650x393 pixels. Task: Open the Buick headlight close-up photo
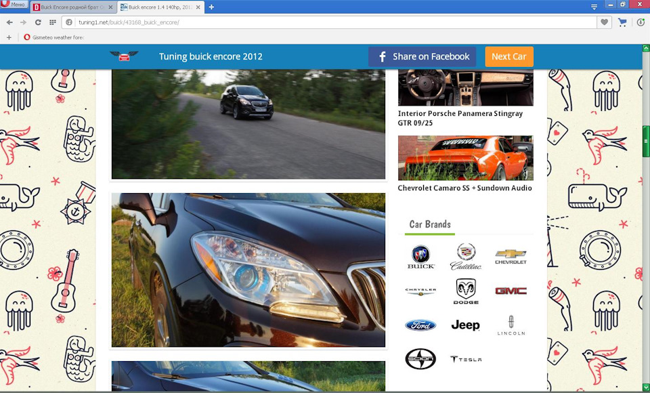tap(248, 270)
